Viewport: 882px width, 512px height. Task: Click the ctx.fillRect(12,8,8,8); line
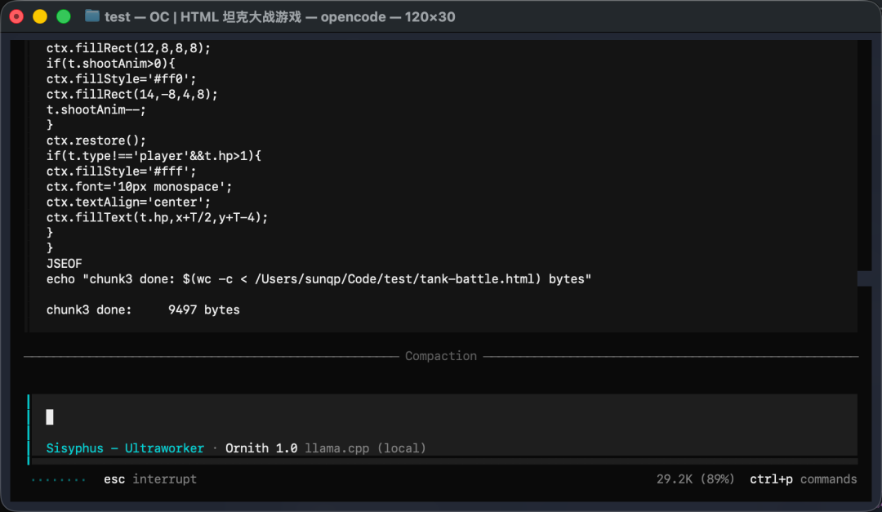pyautogui.click(x=128, y=48)
